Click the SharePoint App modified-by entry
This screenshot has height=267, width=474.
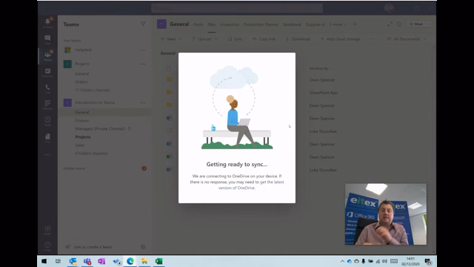click(x=324, y=93)
